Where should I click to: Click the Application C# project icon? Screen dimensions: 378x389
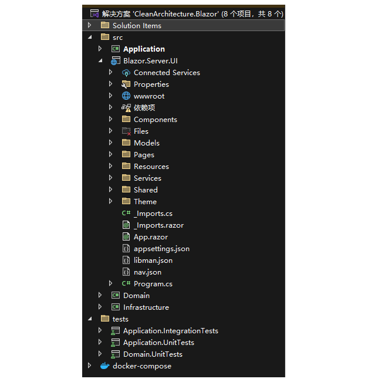(116, 49)
